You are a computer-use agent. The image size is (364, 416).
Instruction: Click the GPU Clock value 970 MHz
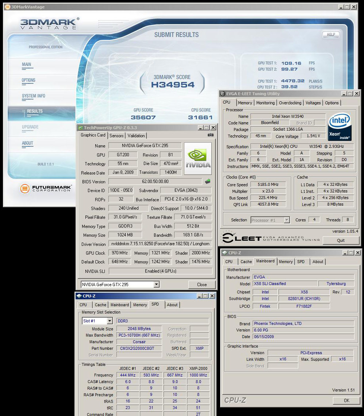pos(120,253)
